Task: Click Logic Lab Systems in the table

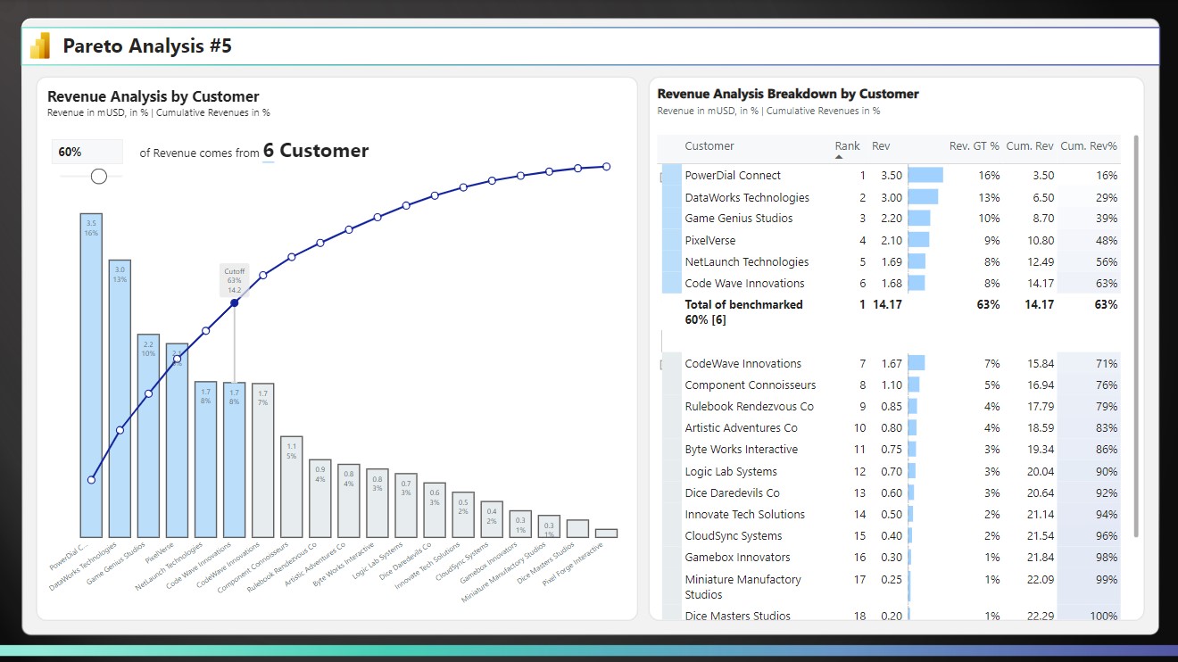Action: [x=730, y=472]
